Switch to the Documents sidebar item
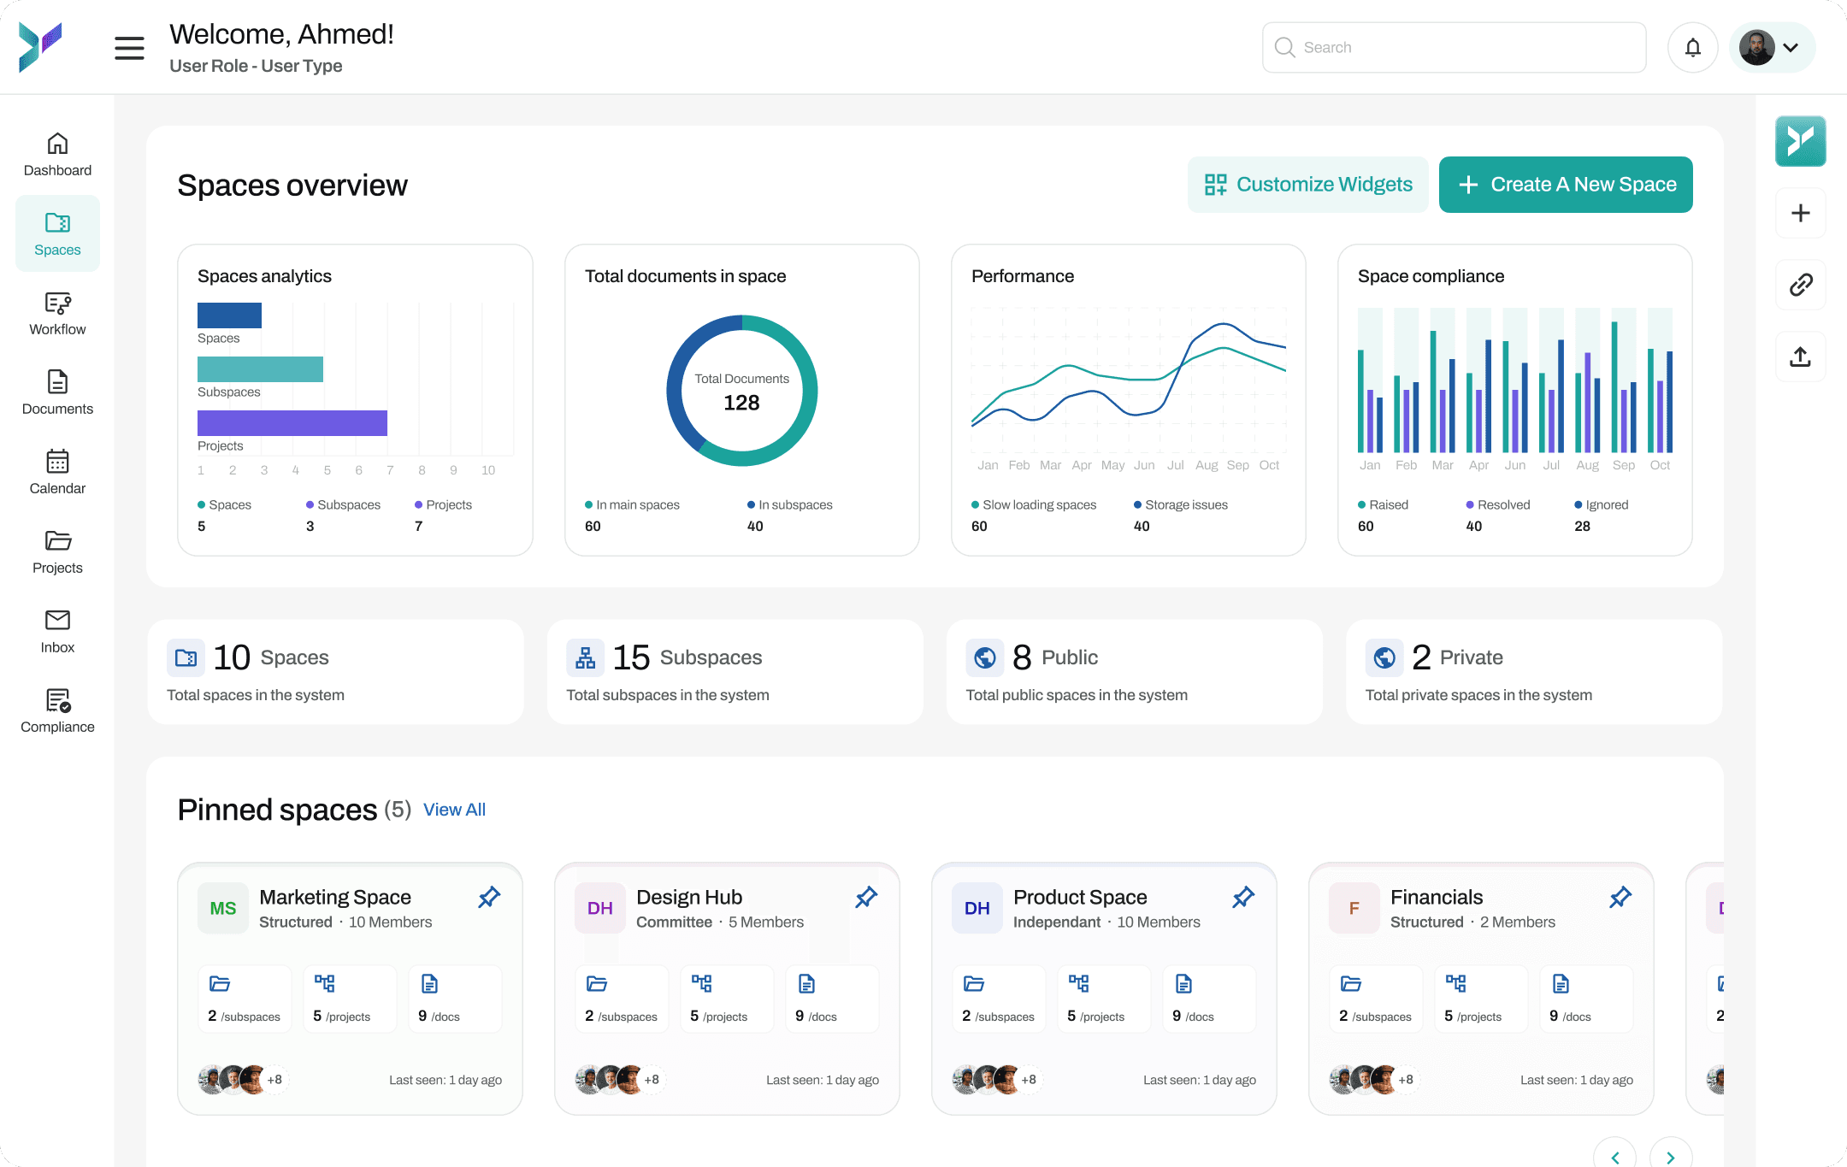The width and height of the screenshot is (1847, 1167). (57, 393)
